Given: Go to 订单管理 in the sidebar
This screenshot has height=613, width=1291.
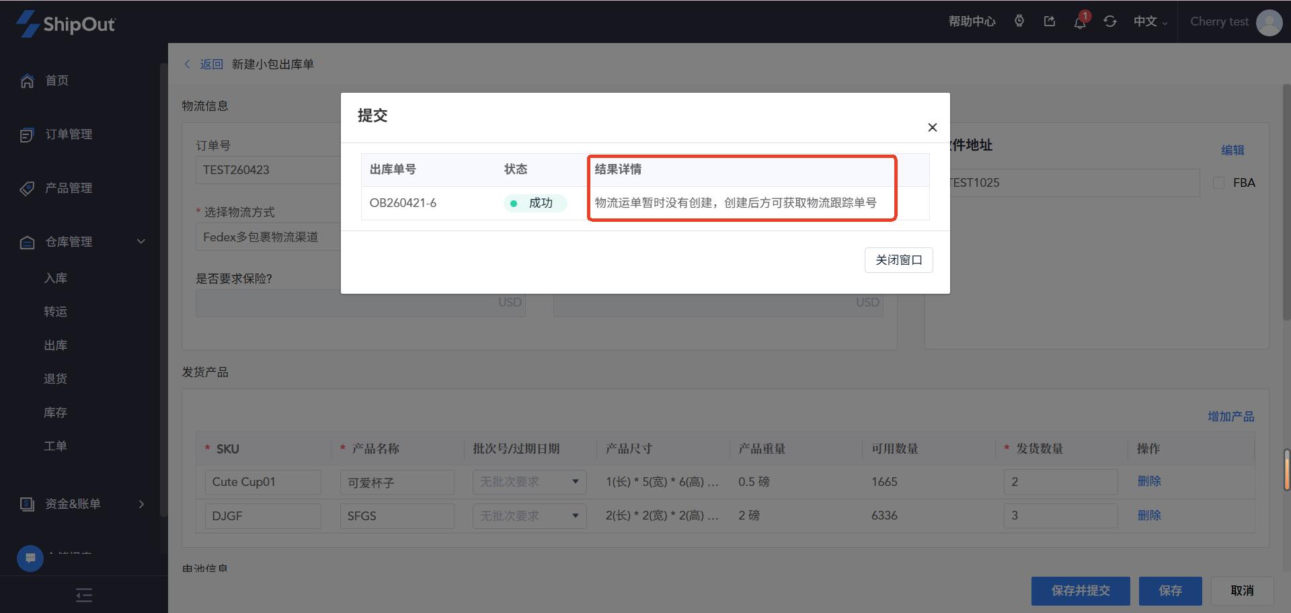Looking at the screenshot, I should [69, 134].
